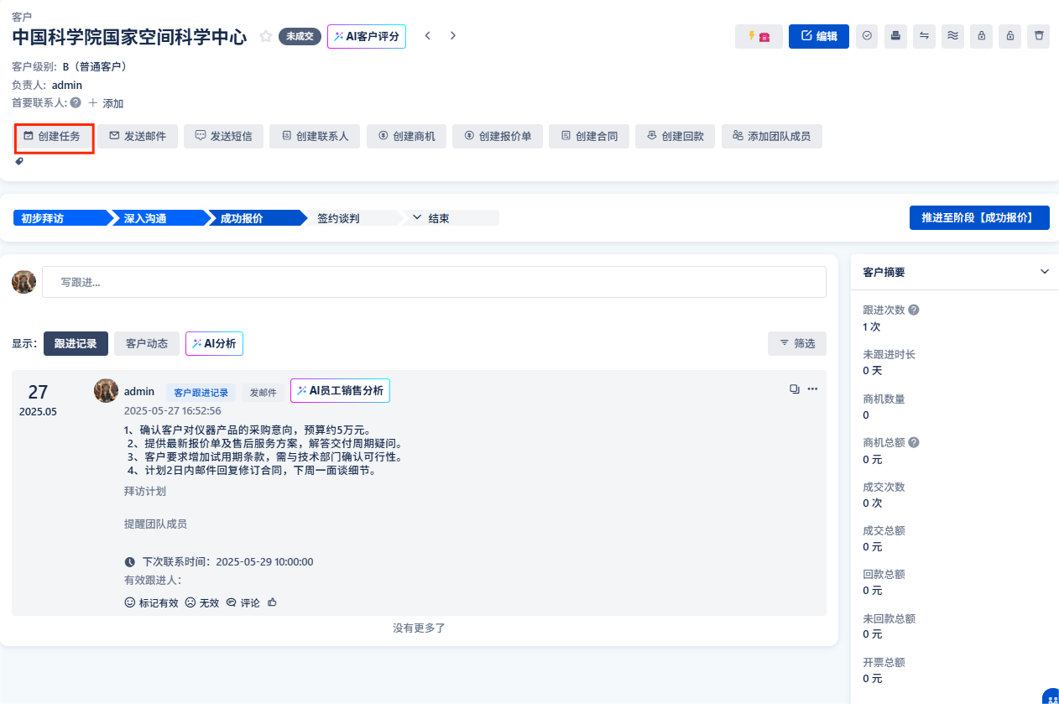Mark the follow-up as 标记有效
The width and height of the screenshot is (1059, 704).
point(152,602)
